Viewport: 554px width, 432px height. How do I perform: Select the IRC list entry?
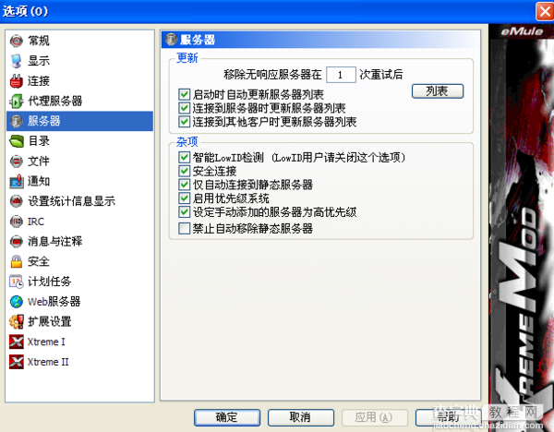point(79,222)
